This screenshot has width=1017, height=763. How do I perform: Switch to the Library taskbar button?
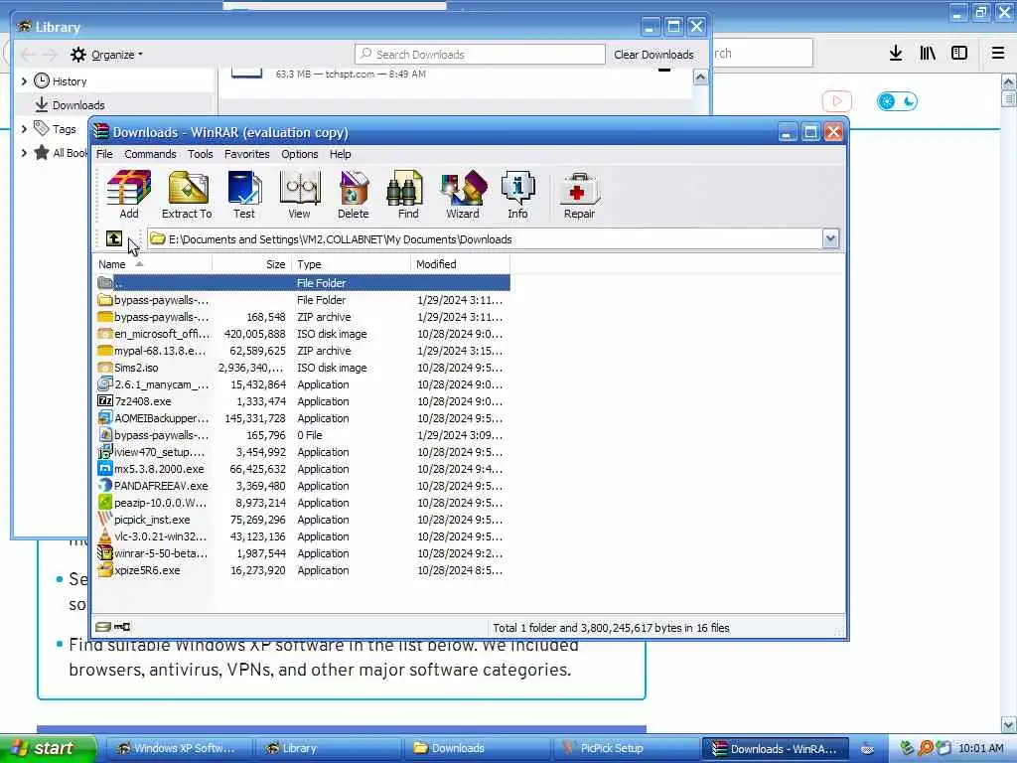tap(326, 748)
